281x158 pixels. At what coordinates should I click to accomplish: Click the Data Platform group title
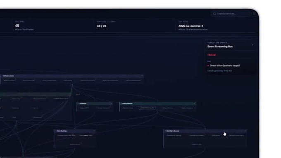point(127,104)
